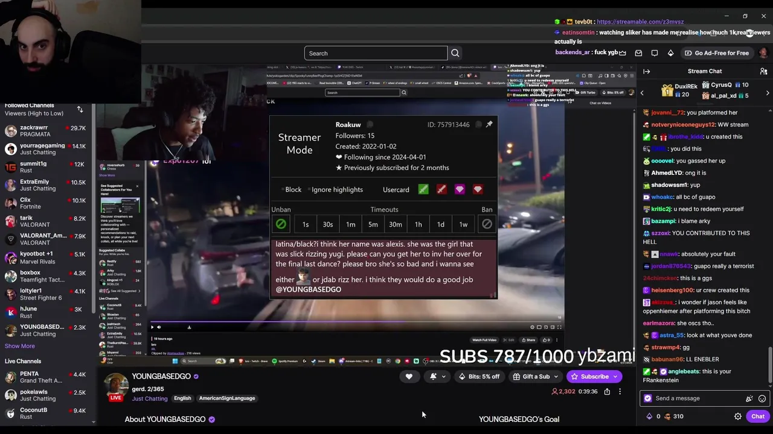Copy the Roakuw username
The height and width of the screenshot is (434, 773).
click(x=370, y=125)
